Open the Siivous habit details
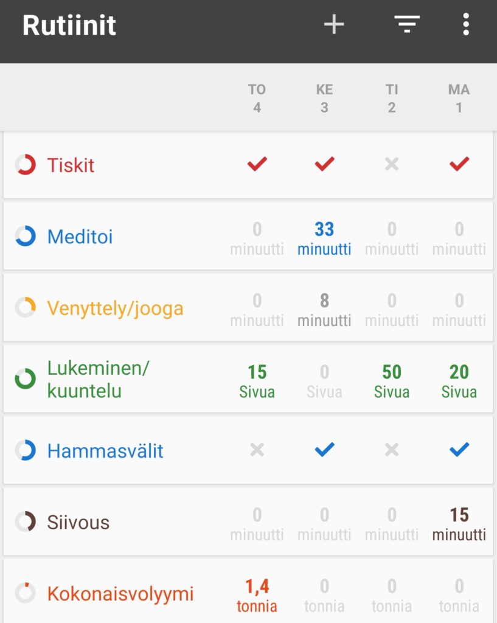Image resolution: width=497 pixels, height=623 pixels. pos(78,523)
